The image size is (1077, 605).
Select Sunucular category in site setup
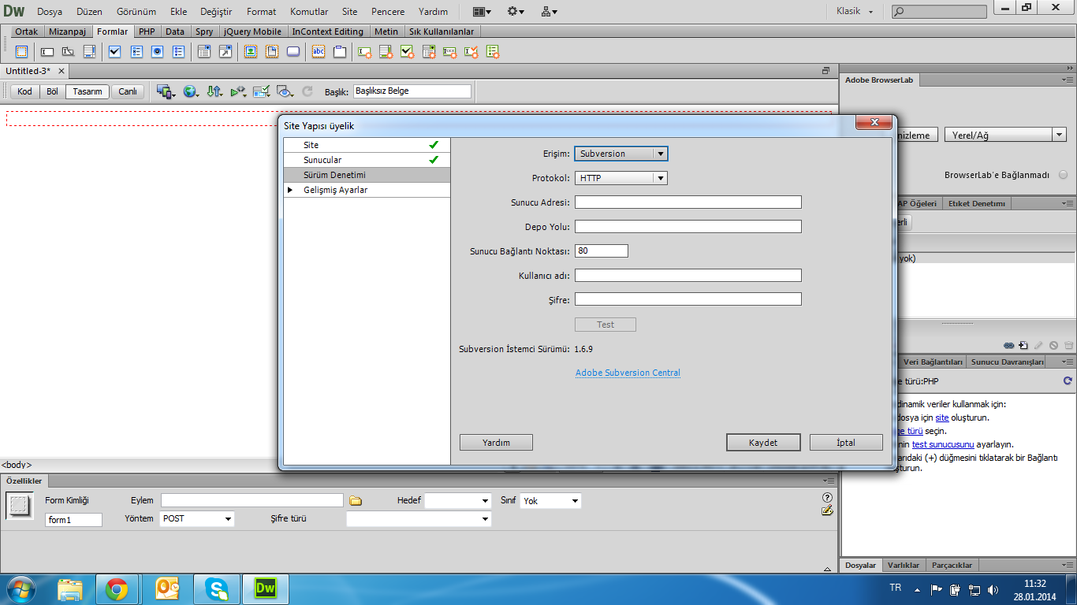[367, 160]
